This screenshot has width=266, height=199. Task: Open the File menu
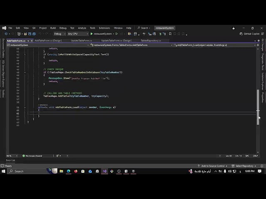10,28
